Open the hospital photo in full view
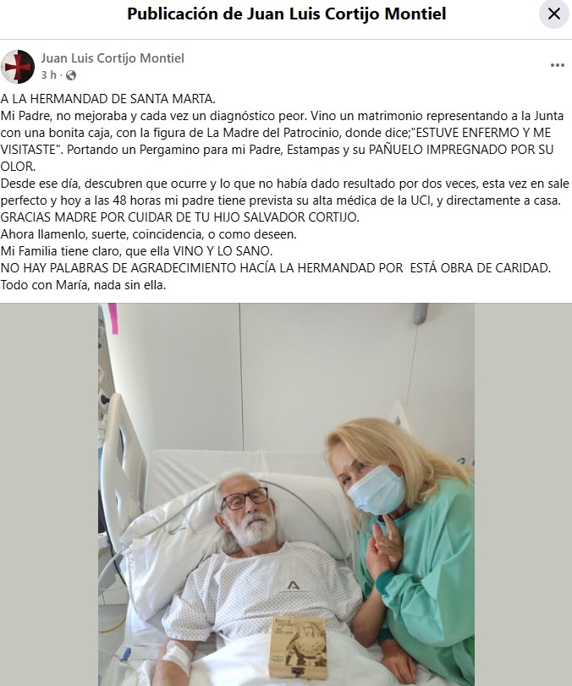Image resolution: width=572 pixels, height=686 pixels. [286, 494]
